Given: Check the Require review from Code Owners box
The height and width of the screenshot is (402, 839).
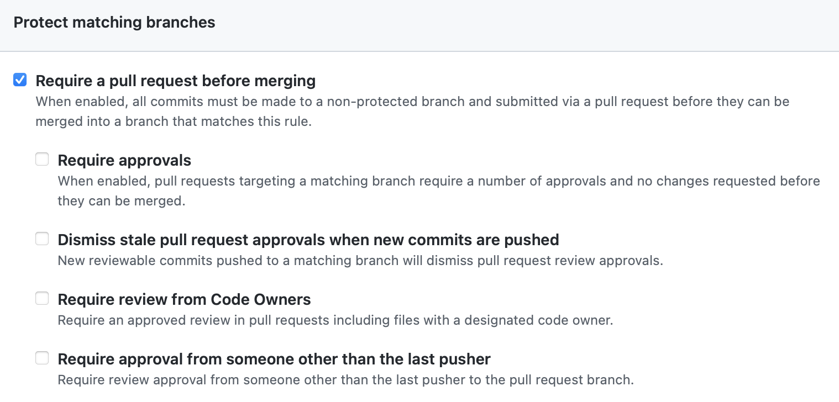Looking at the screenshot, I should (42, 299).
